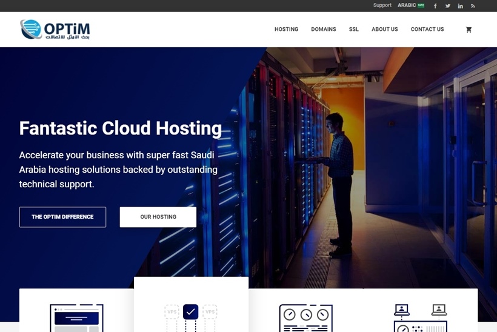Open the RSS feed icon

pos(473,5)
